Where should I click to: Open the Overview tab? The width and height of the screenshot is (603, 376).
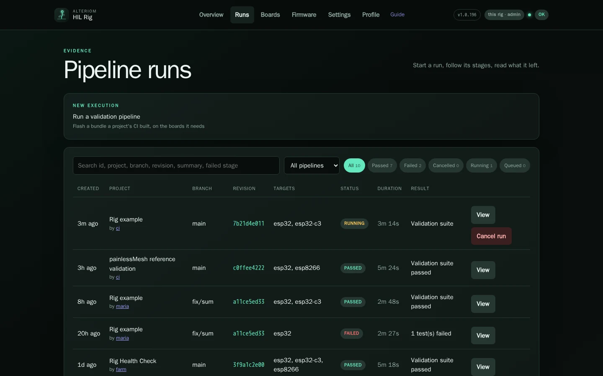(x=211, y=15)
